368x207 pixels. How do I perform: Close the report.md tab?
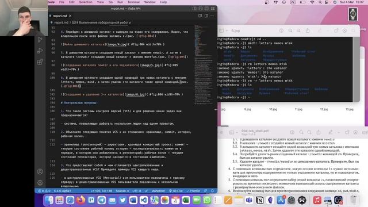70,16
